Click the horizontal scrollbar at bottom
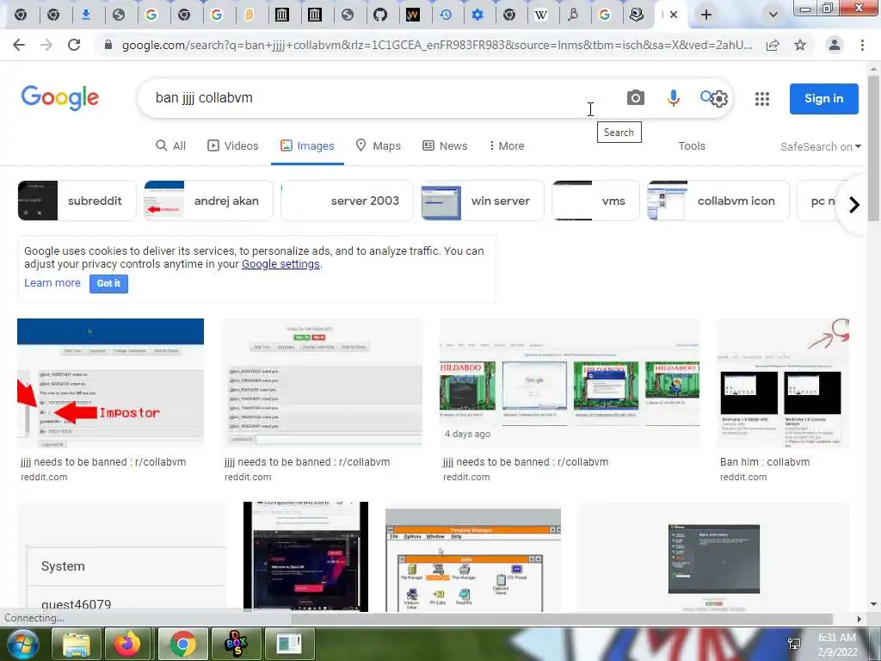This screenshot has height=661, width=881. (561, 618)
